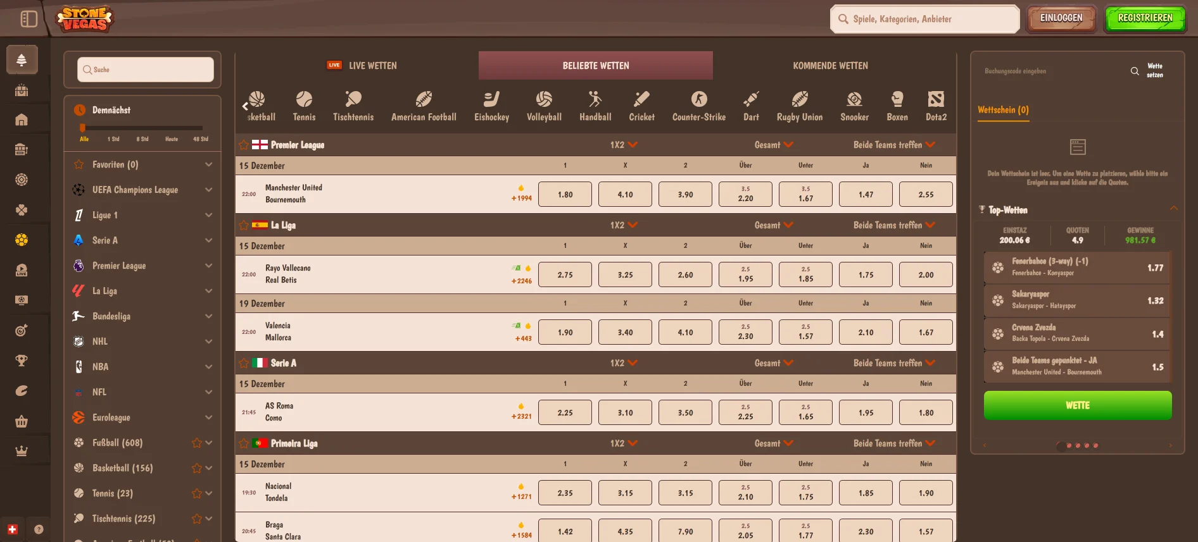
Task: Open the Stone Vegas logo home
Action: point(84,19)
